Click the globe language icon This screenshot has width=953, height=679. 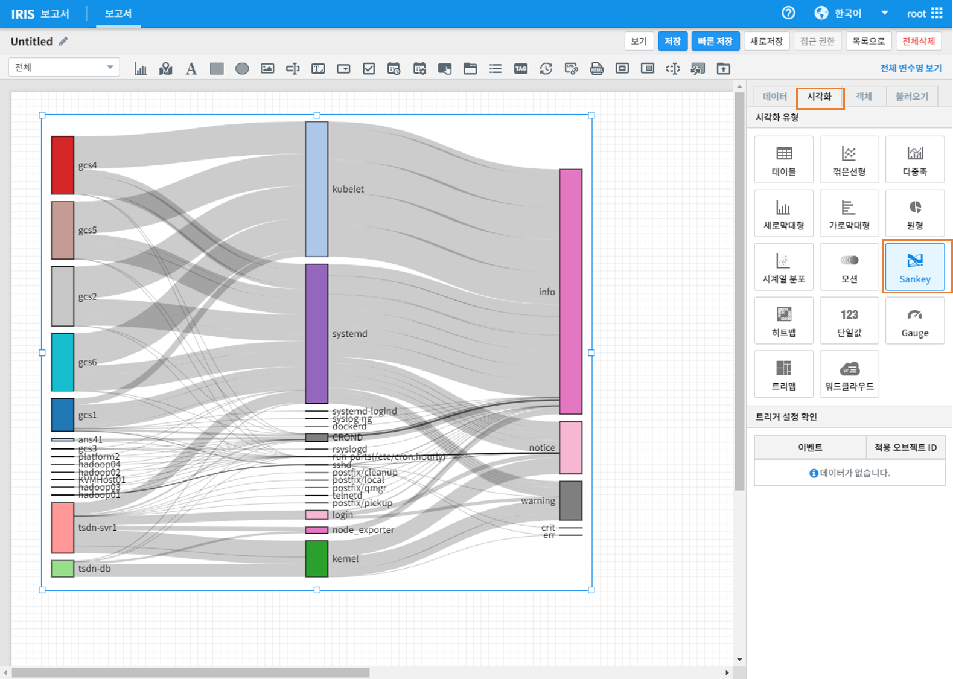coord(821,13)
